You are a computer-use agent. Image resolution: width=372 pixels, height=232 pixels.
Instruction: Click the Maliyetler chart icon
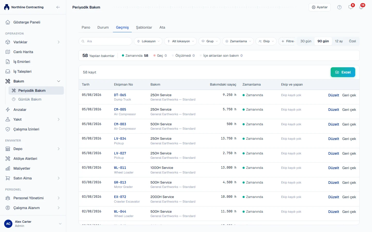[8, 168]
